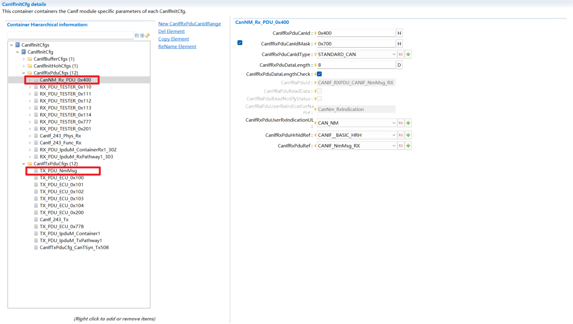Click the Copy Element link
Viewport: 573px width, 324px height.
click(x=173, y=39)
